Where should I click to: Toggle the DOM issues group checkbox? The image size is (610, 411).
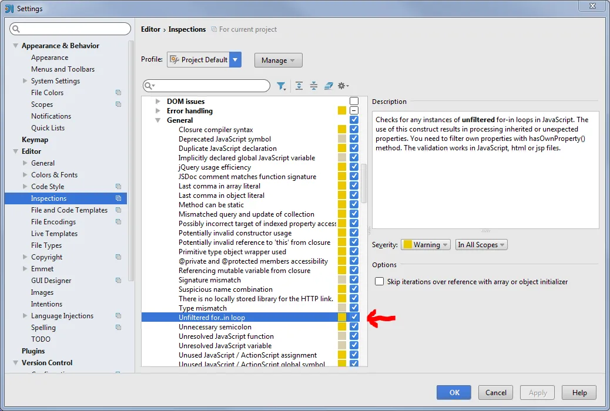[354, 101]
